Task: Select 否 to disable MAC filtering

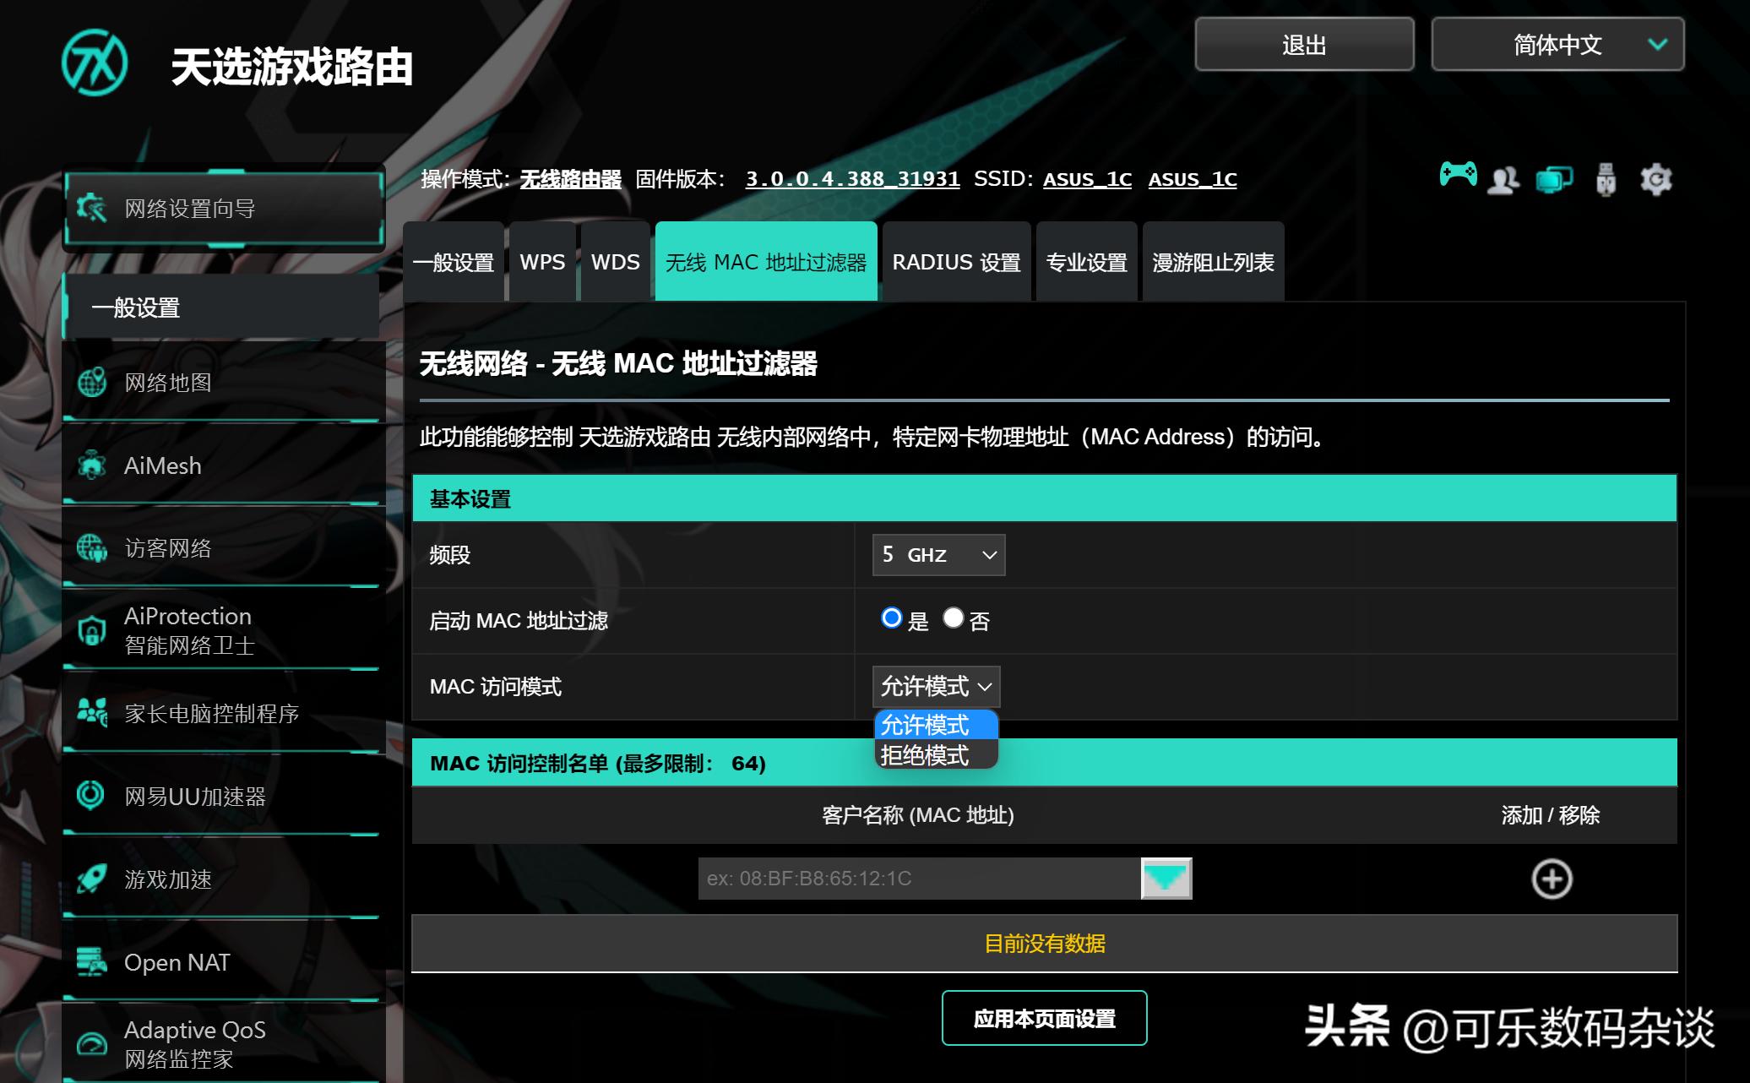Action: pos(954,619)
